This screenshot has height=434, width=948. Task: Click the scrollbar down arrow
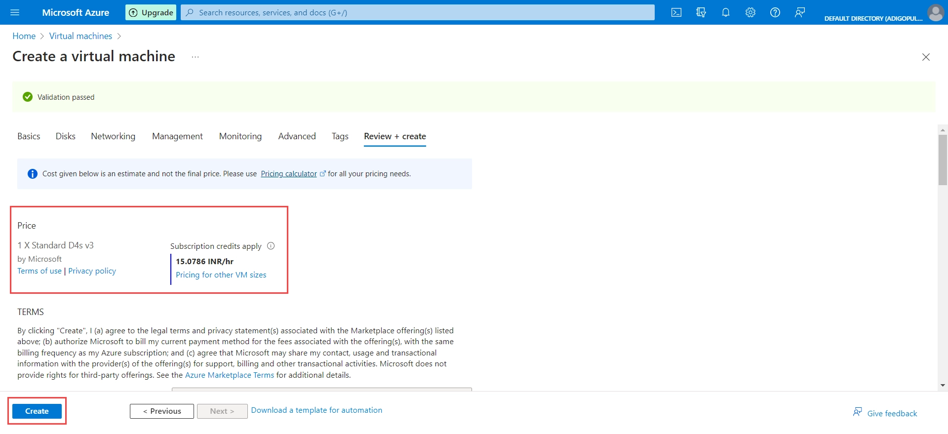click(x=943, y=385)
